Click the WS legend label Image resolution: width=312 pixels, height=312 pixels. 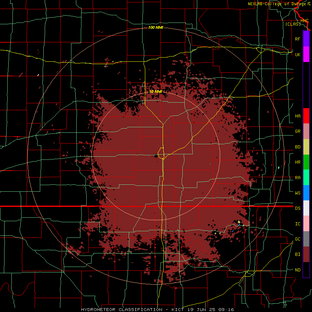click(x=297, y=193)
